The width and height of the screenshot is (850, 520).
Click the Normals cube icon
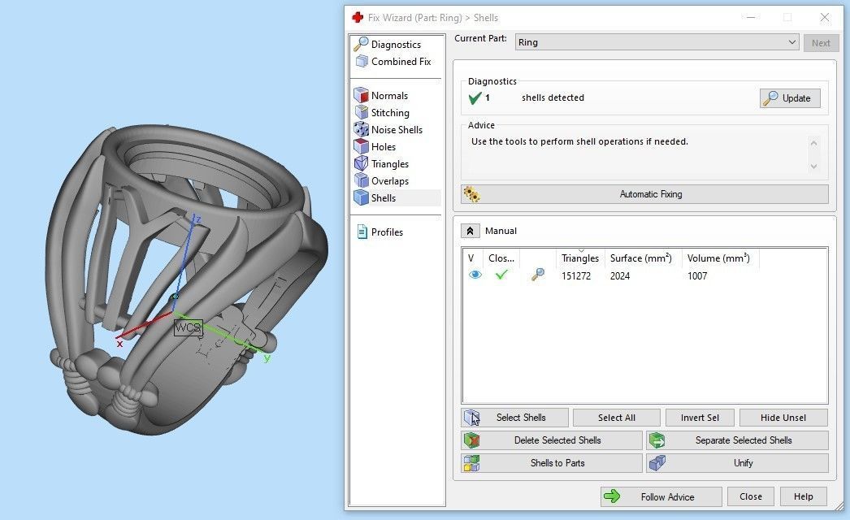click(x=361, y=95)
